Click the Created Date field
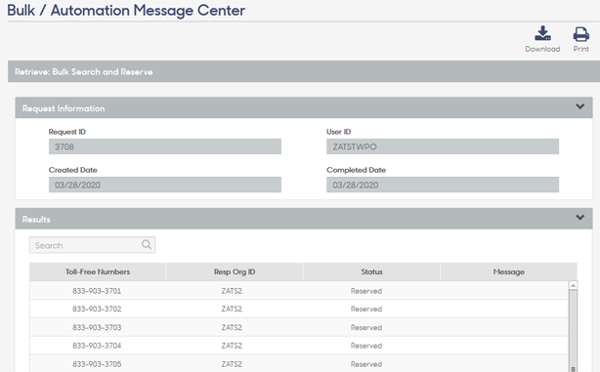600x372 pixels. [165, 185]
